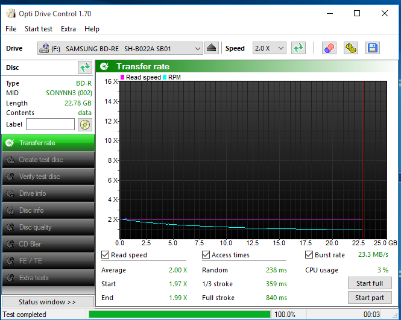Viewport: 401px width, 320px height.
Task: Maximize the Opti Drive Control window
Action: click(x=357, y=13)
